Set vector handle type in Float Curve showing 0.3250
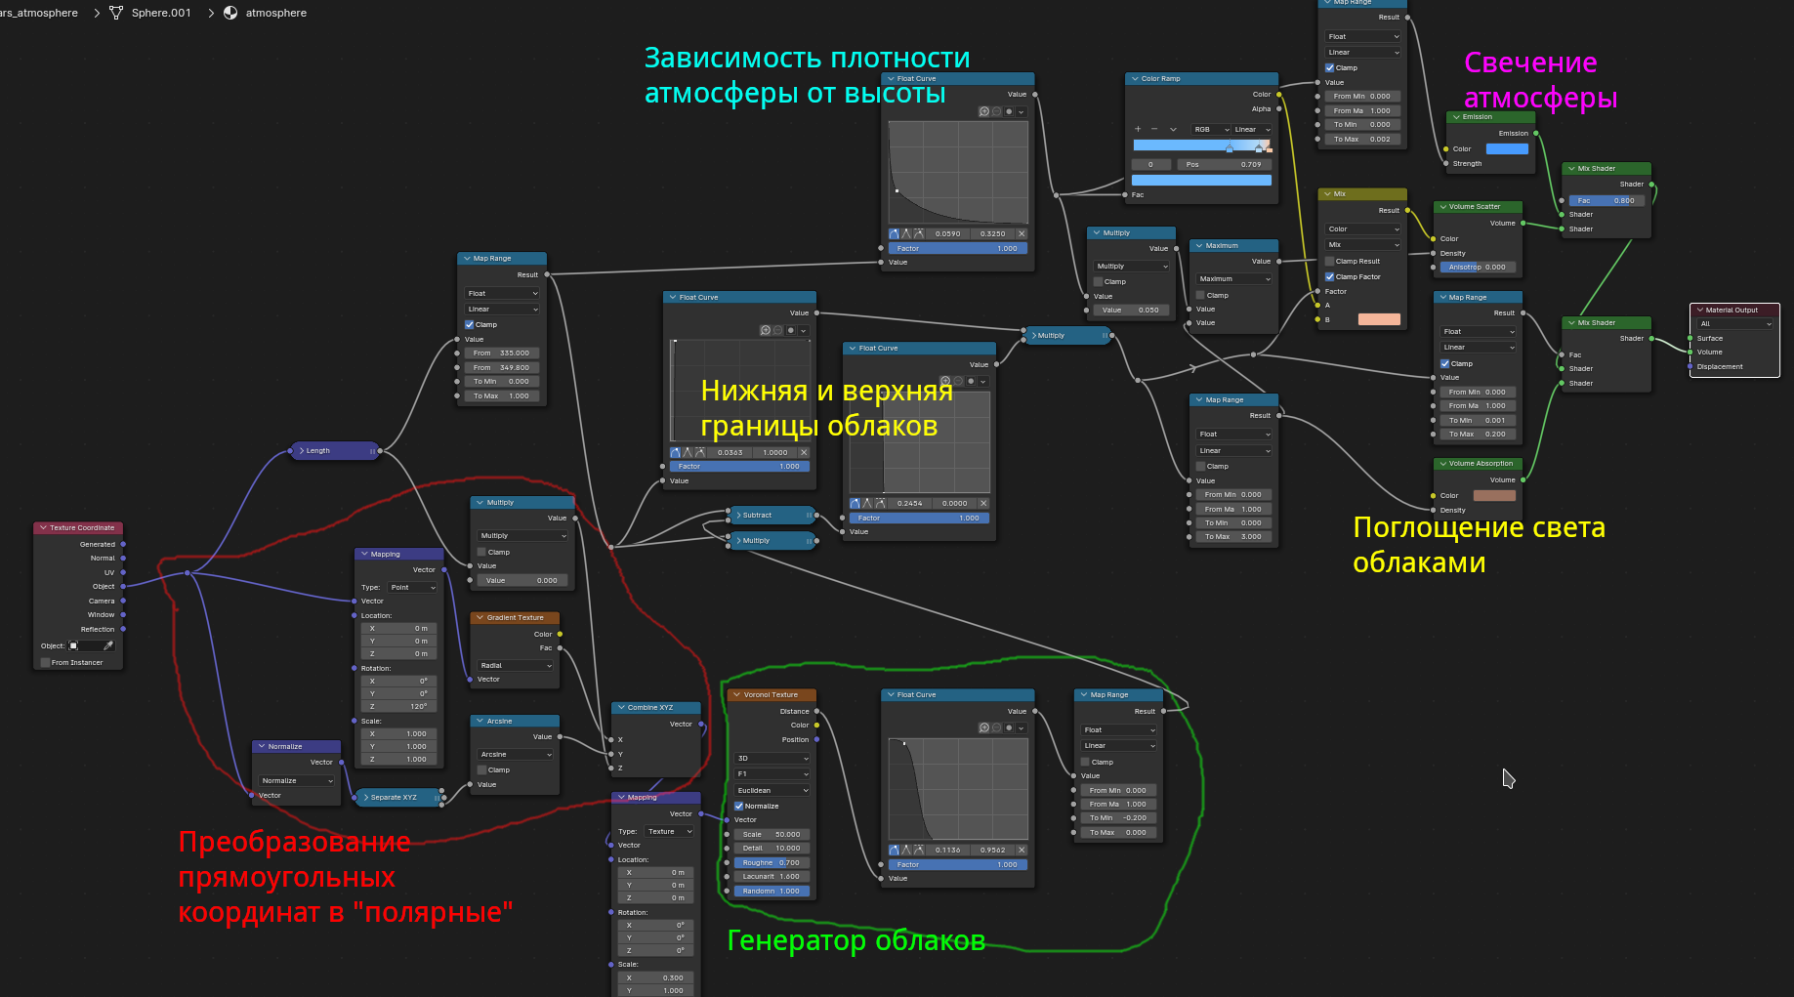The height and width of the screenshot is (997, 1794). point(906,233)
